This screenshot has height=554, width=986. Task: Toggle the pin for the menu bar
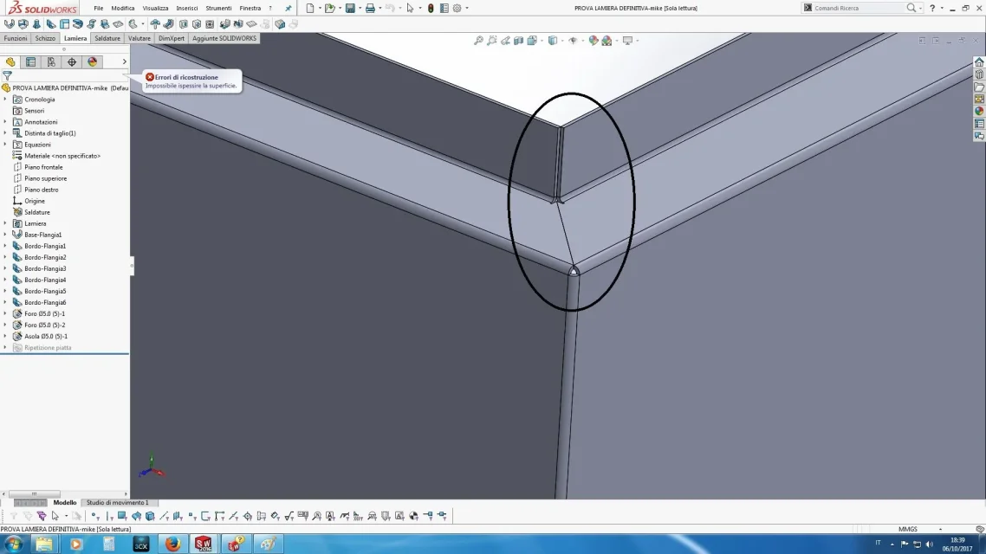288,8
